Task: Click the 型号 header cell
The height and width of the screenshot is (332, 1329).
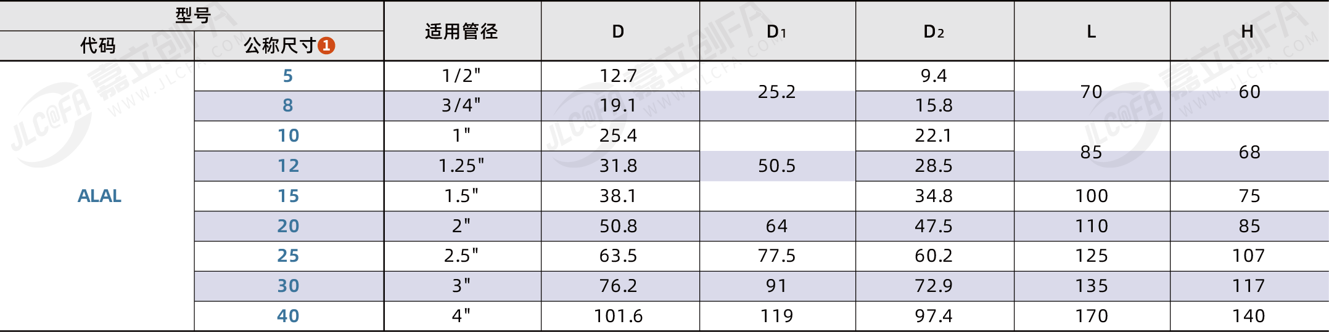Action: pos(192,15)
